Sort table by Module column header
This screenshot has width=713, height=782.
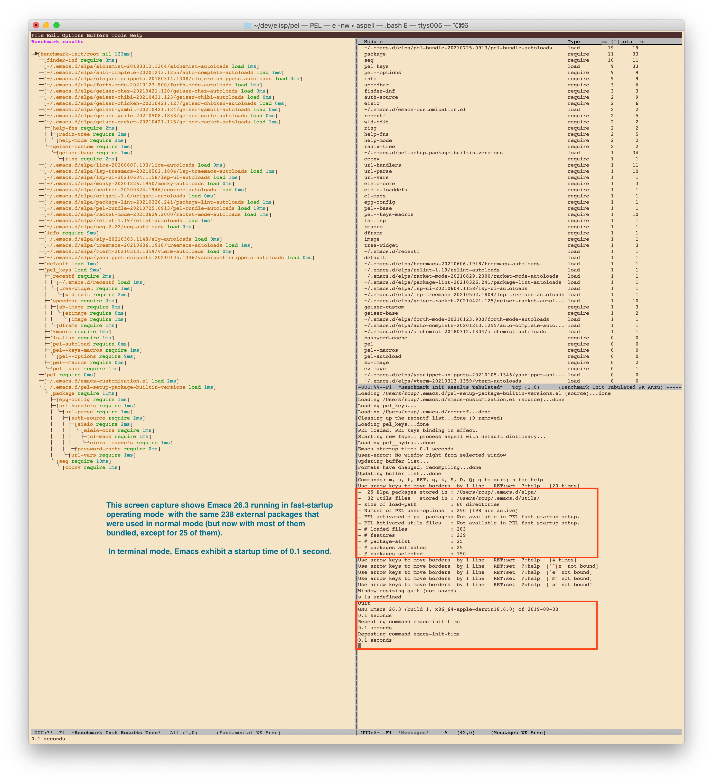pyautogui.click(x=373, y=41)
